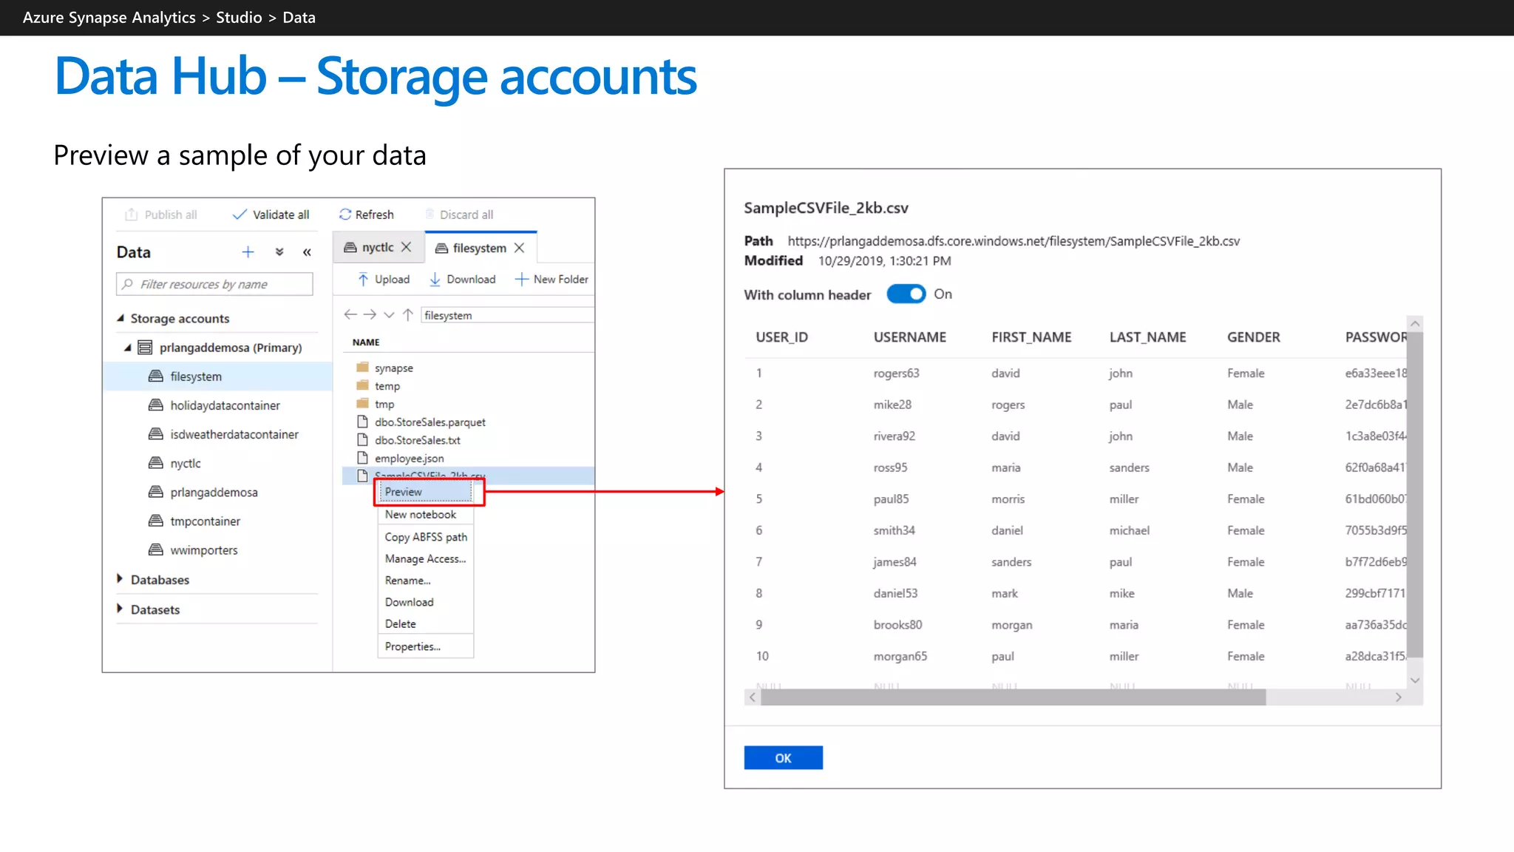Screen dimensions: 1514x852
Task: Click the OK button
Action: pos(783,758)
